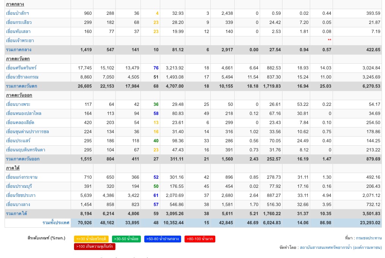The image size is (385, 258).
Task: Click the blue 76 percent value for เขื่อนศรีนครินทร์
Action: [156, 68]
